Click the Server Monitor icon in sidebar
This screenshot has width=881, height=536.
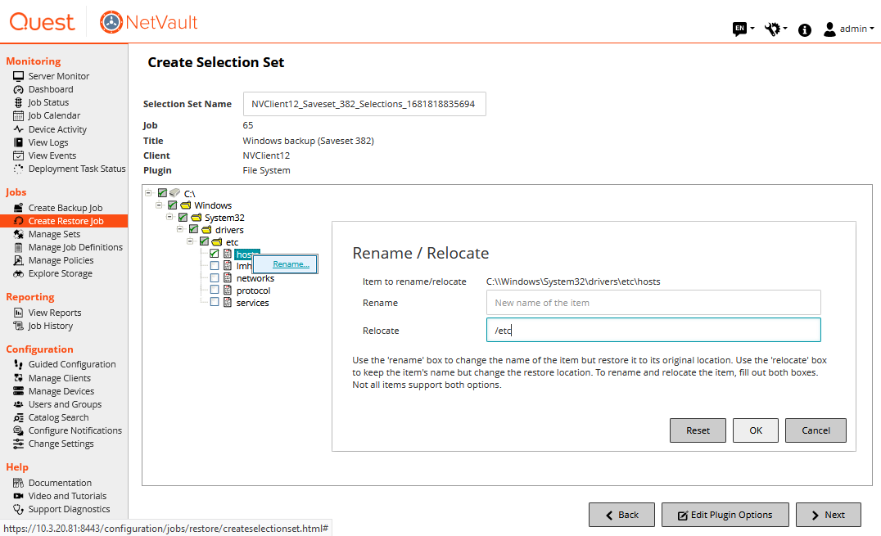click(18, 76)
